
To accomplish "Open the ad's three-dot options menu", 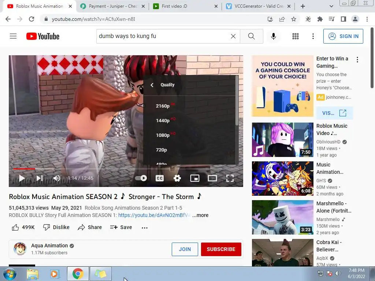I will (357, 60).
